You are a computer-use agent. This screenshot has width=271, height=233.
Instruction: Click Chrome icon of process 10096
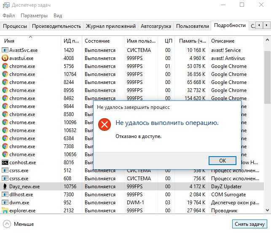5,122
